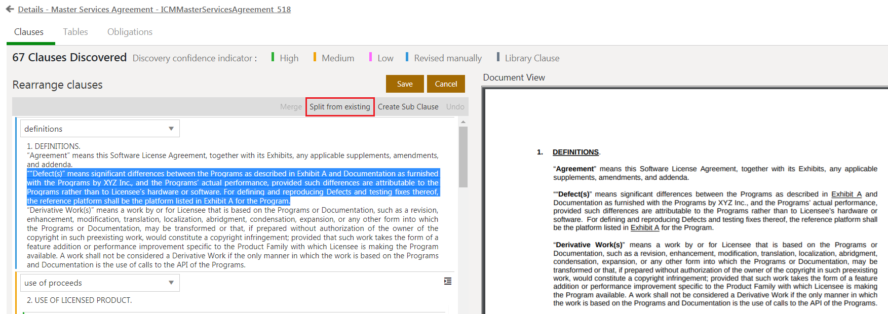Image resolution: width=888 pixels, height=314 pixels.
Task: Switch to the Clauses tab
Action: (29, 32)
